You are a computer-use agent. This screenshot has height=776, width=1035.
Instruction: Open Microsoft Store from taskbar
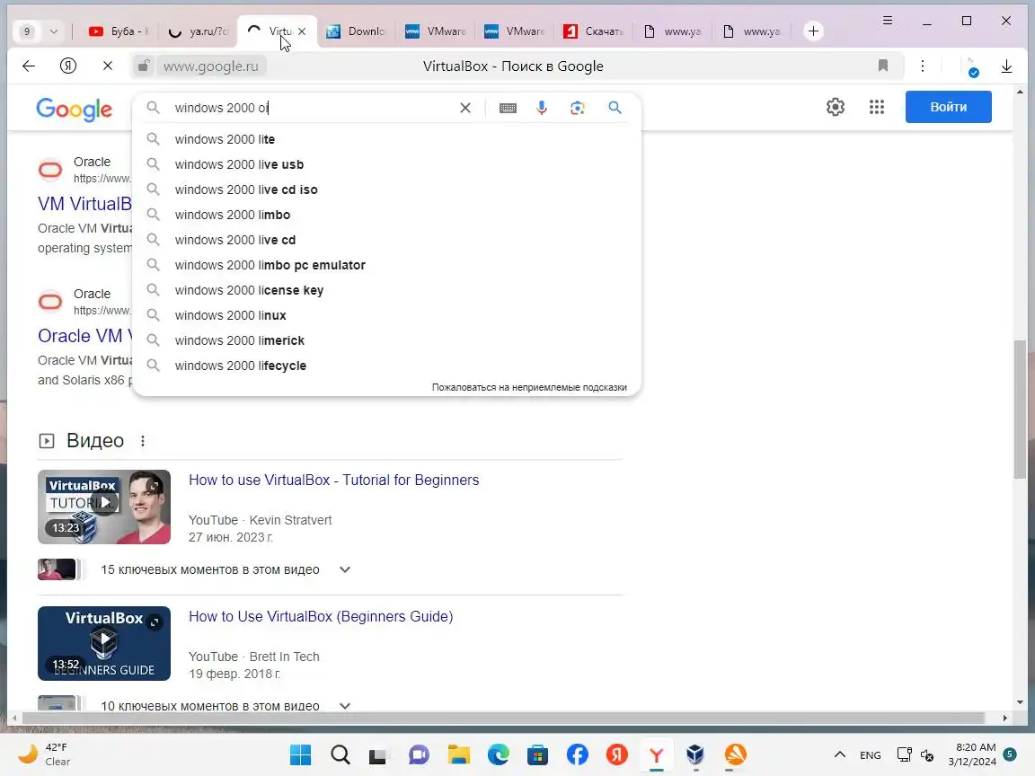(x=538, y=754)
